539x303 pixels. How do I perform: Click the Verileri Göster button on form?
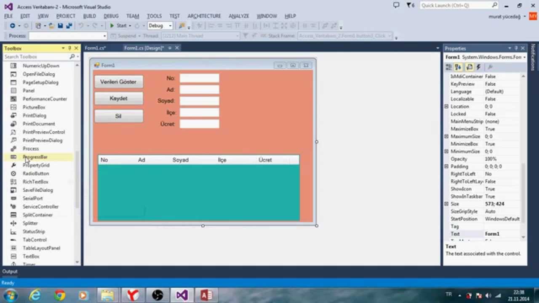pyautogui.click(x=118, y=82)
